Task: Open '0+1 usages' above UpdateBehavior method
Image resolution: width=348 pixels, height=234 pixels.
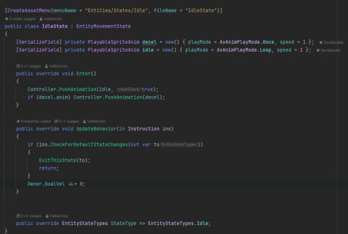Action: click(x=69, y=121)
